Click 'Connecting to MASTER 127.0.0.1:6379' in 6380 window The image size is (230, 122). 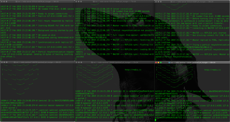[113, 16]
